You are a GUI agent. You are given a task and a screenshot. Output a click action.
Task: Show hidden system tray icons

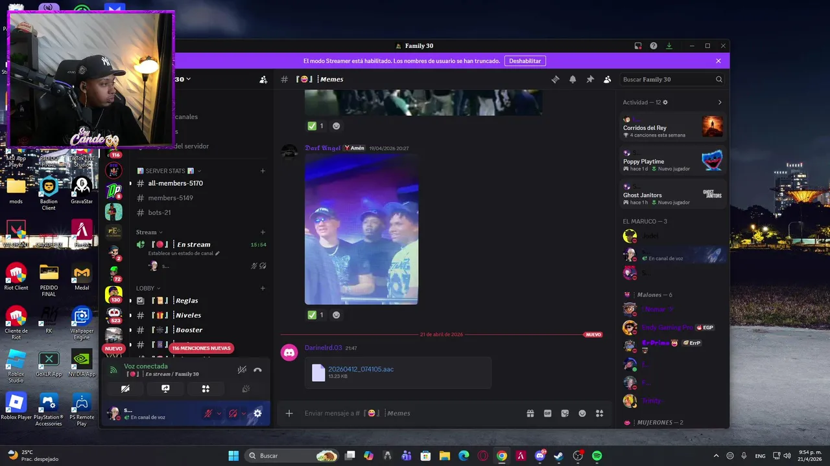coord(716,456)
